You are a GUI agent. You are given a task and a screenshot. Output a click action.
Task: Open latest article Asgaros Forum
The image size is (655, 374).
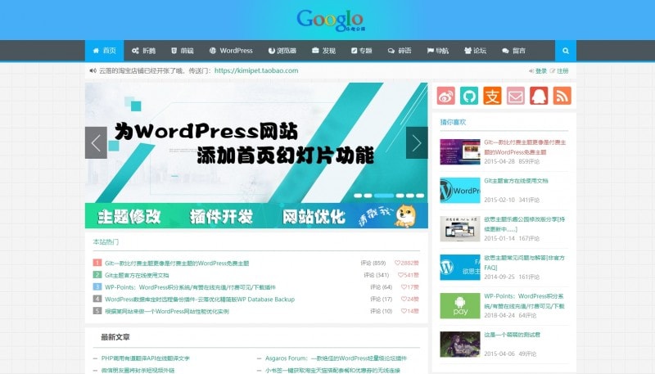point(336,358)
